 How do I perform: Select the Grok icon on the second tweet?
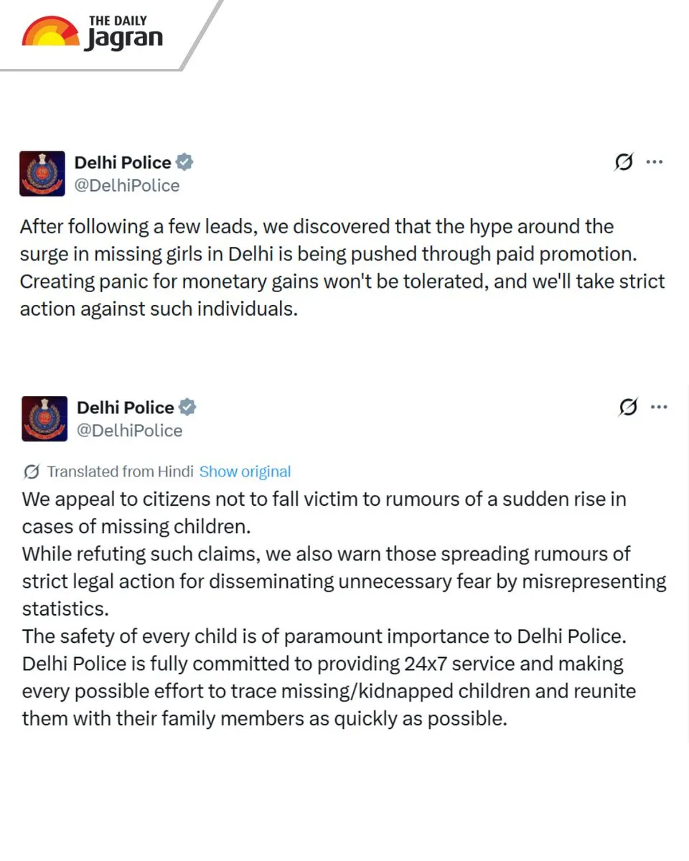pyautogui.click(x=627, y=408)
